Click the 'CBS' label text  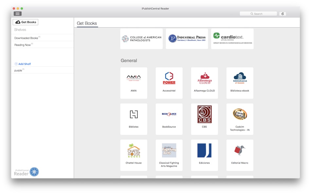[204, 127]
